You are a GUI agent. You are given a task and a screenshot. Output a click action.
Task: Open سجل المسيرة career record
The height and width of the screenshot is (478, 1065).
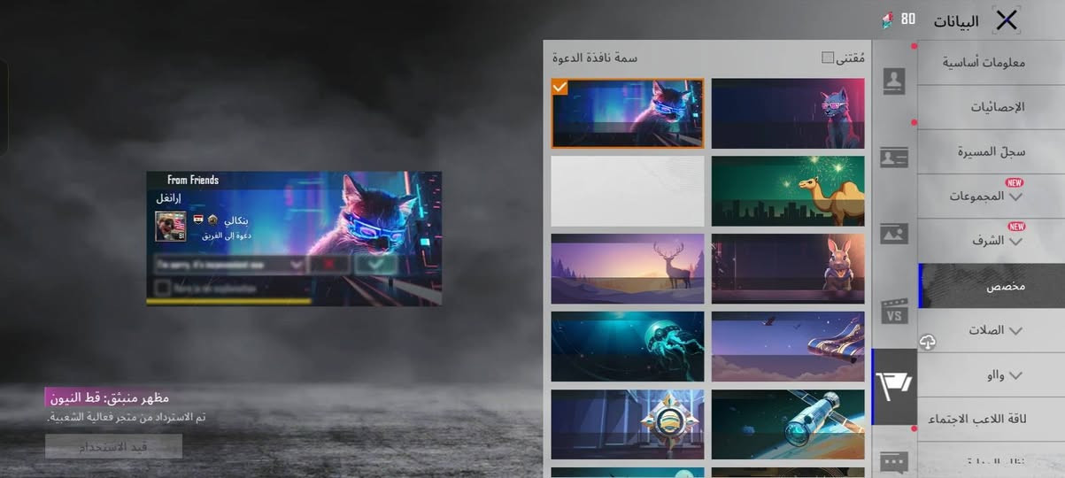point(991,151)
